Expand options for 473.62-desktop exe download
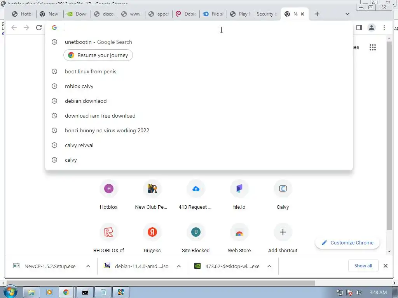The height and width of the screenshot is (298, 398). click(x=269, y=266)
